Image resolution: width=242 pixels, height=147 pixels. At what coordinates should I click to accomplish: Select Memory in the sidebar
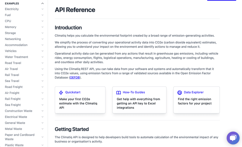[x=11, y=27]
